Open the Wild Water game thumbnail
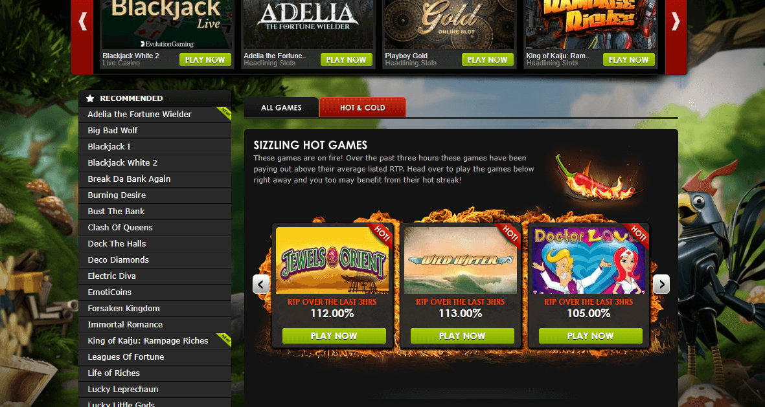This screenshot has width=765, height=407. (x=461, y=260)
